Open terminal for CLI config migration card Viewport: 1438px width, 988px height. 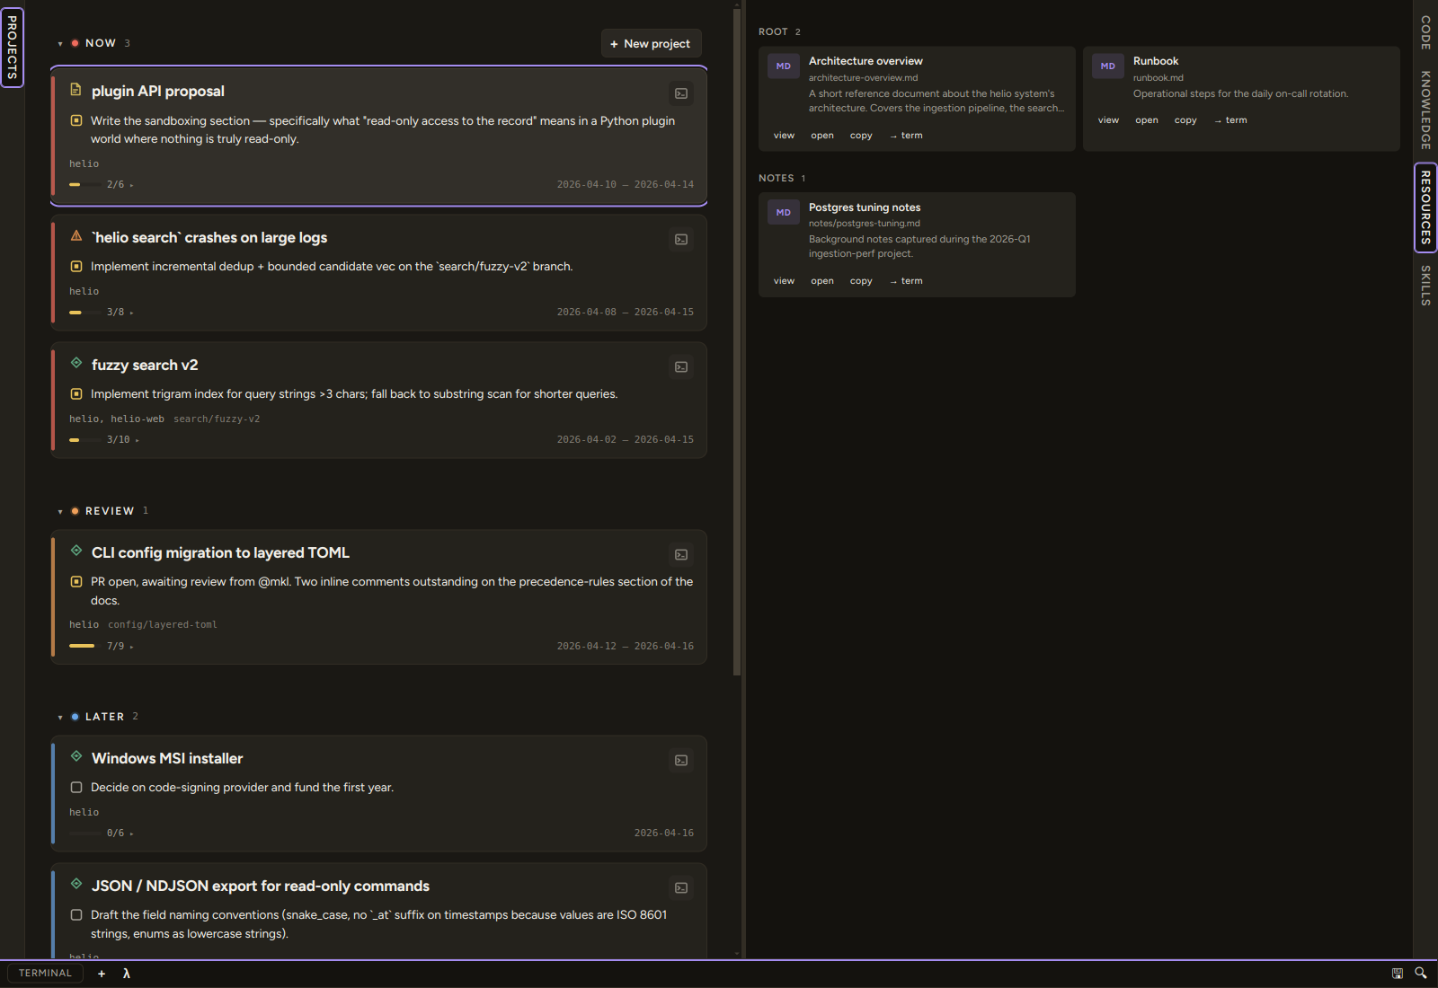pos(681,554)
